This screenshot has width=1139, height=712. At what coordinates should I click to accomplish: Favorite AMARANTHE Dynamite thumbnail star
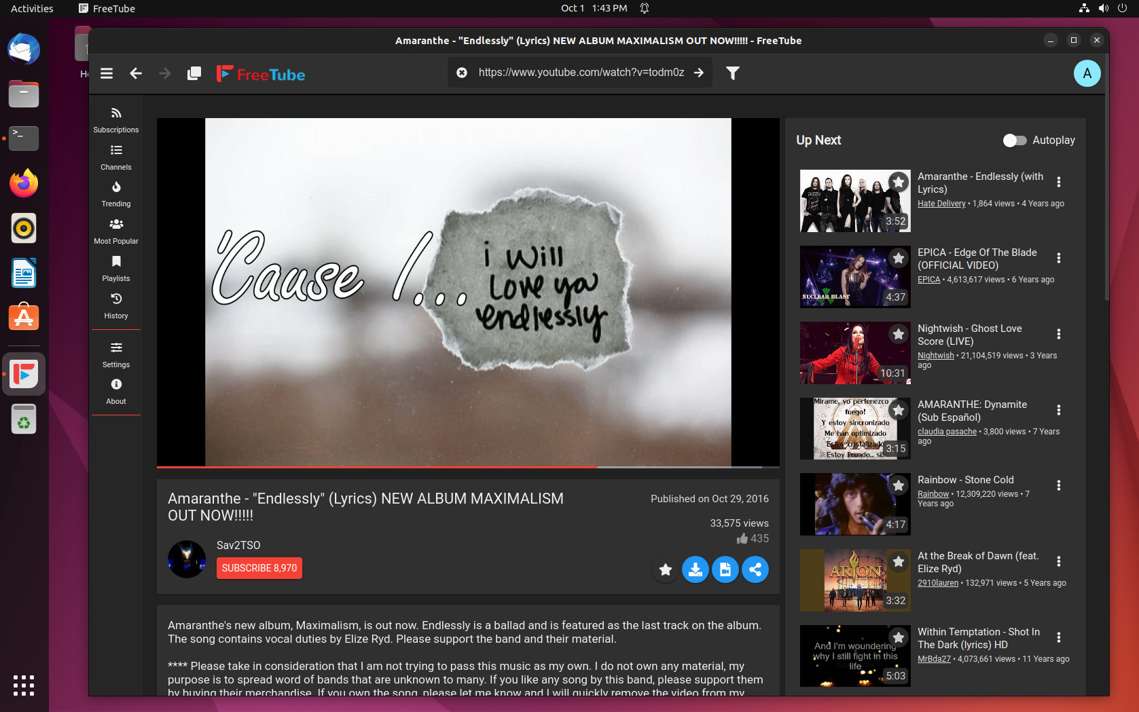899,410
